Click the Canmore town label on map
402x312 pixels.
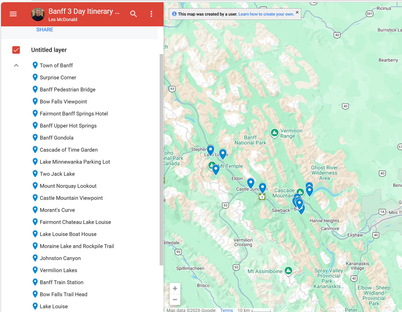330,229
